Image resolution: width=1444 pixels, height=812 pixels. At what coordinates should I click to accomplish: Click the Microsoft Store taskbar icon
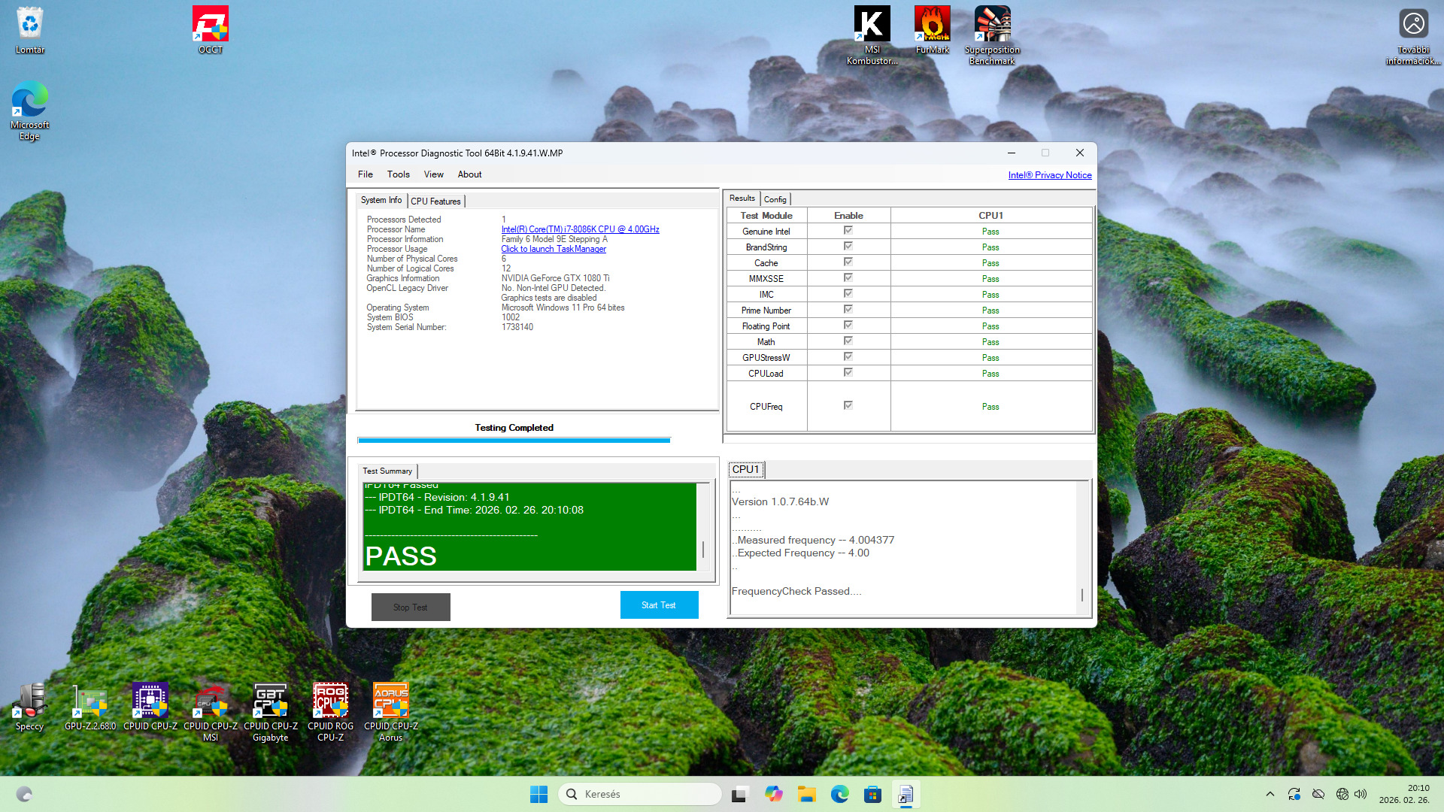pyautogui.click(x=872, y=794)
